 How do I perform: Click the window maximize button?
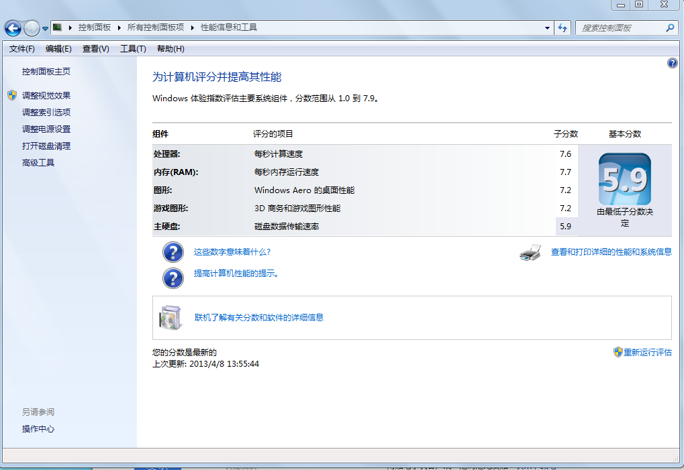click(x=639, y=4)
